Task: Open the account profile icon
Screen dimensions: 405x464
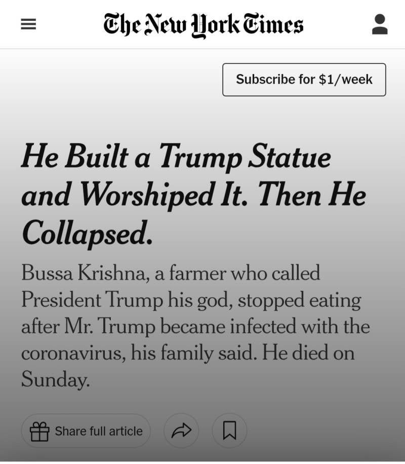Action: [x=380, y=24]
